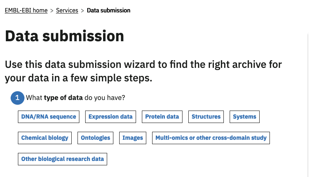Go to the Services breadcrumb link
Viewport: 309px width, 177px height.
click(67, 11)
